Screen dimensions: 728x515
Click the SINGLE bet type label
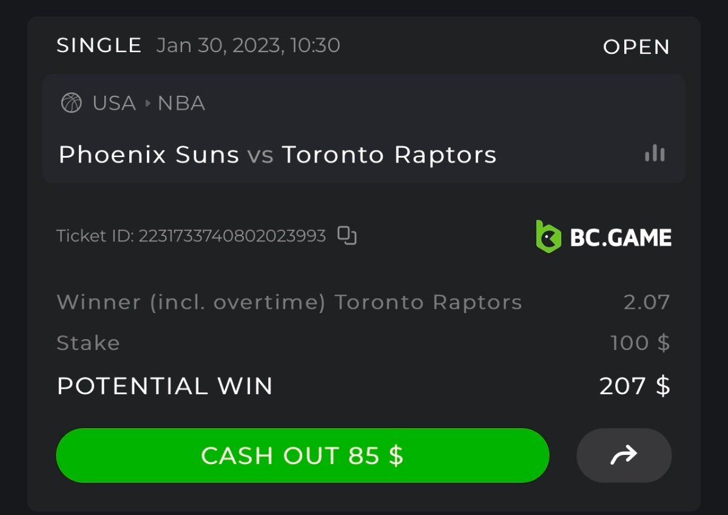click(99, 45)
